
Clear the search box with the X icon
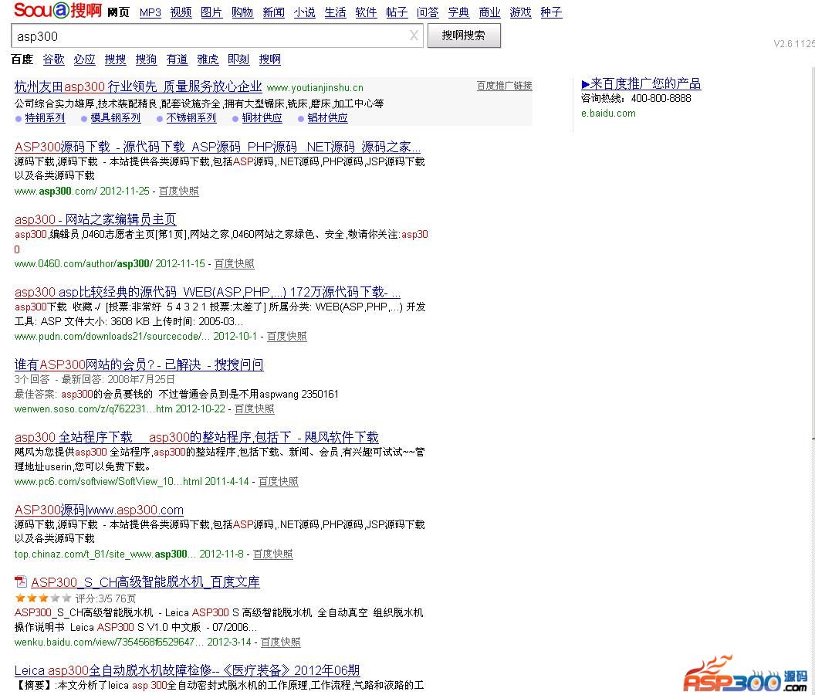coord(414,36)
